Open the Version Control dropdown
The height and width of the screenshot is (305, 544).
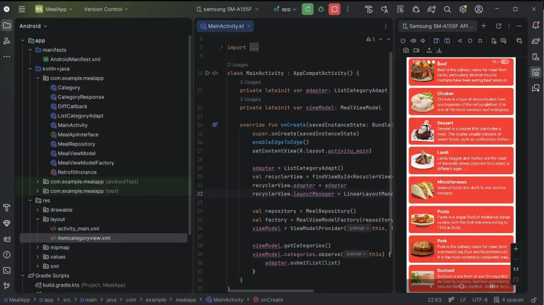(106, 9)
